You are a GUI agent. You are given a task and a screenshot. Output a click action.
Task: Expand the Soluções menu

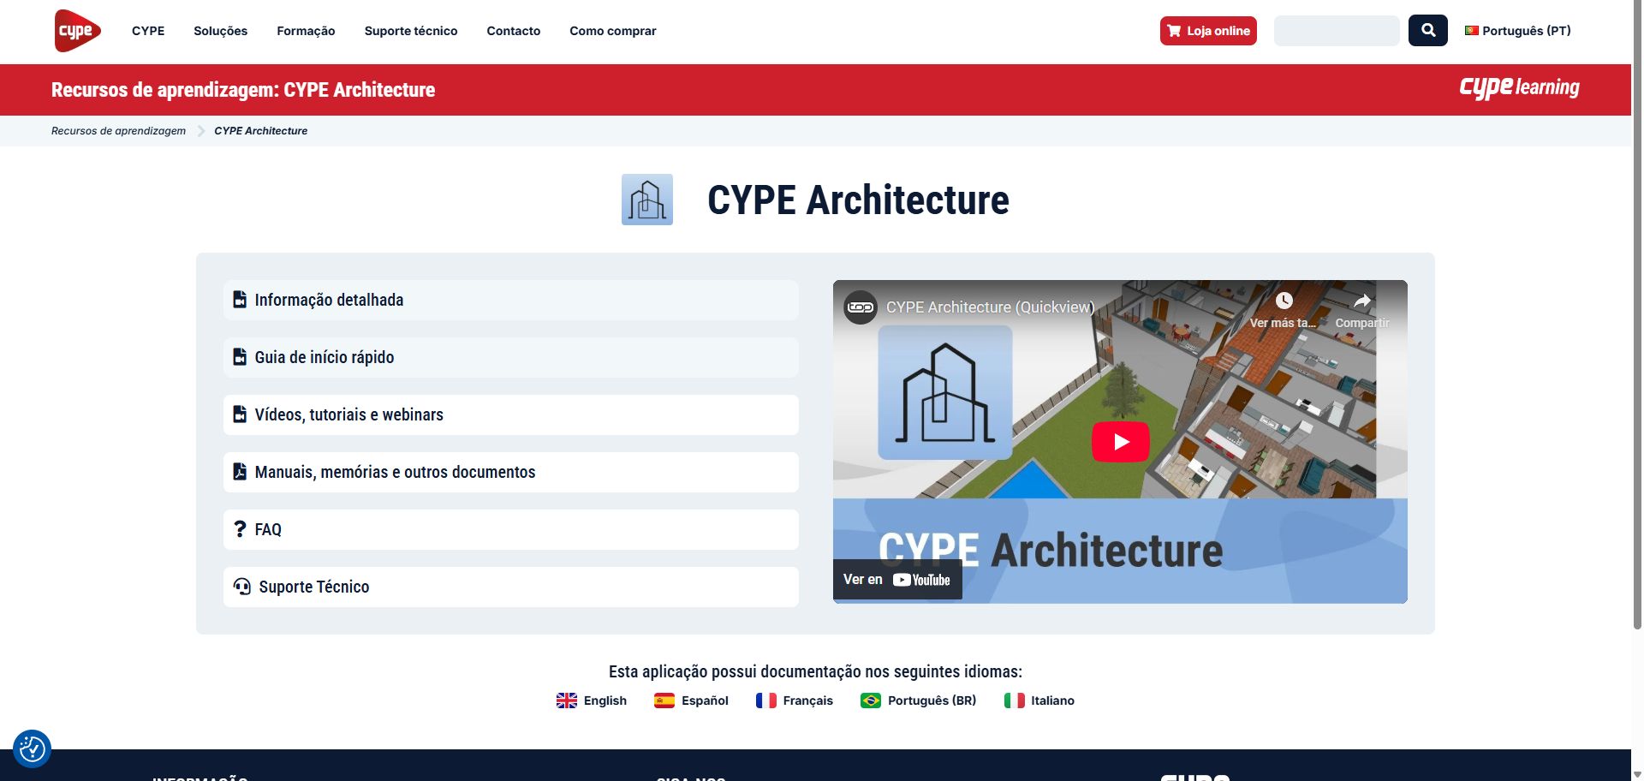(x=220, y=31)
